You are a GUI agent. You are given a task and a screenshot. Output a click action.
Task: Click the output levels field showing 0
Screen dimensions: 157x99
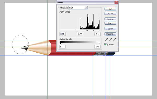pyautogui.click(x=63, y=46)
